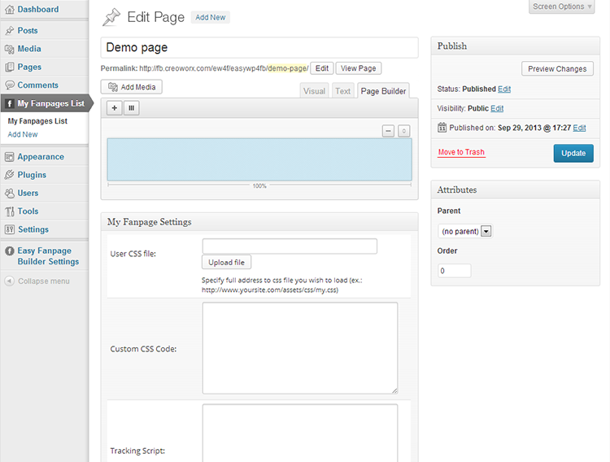Click the User CSS file input
This screenshot has height=462, width=610.
pos(290,246)
